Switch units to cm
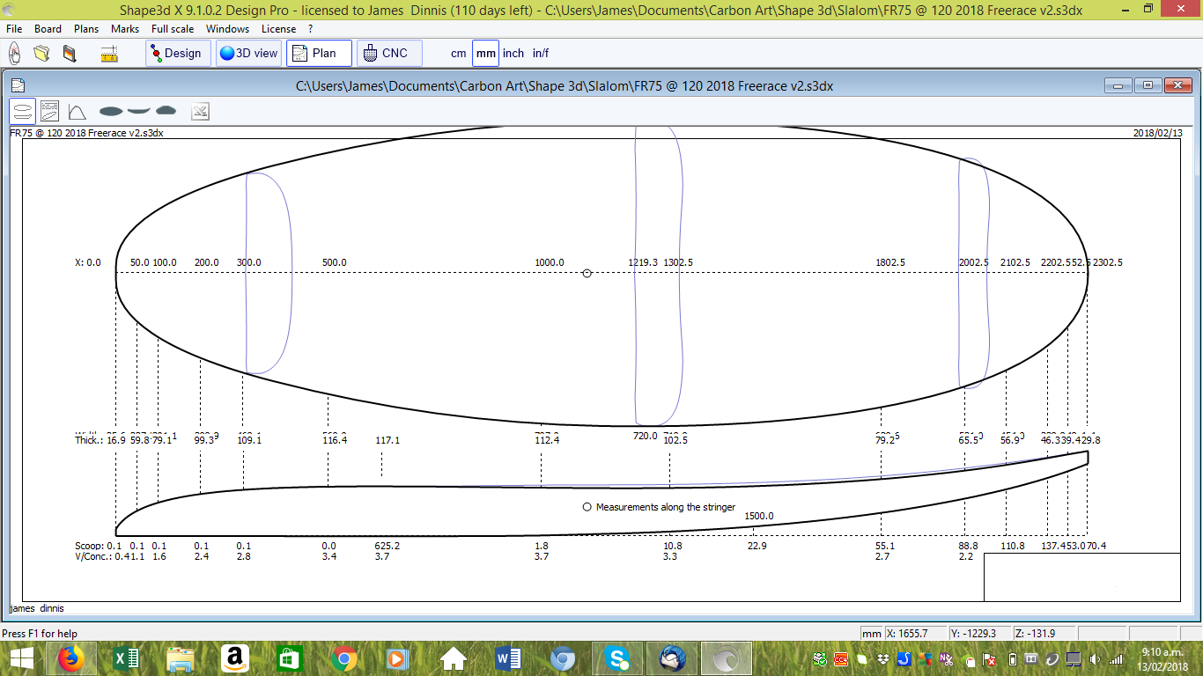Screen dimensions: 1203x676 458,54
